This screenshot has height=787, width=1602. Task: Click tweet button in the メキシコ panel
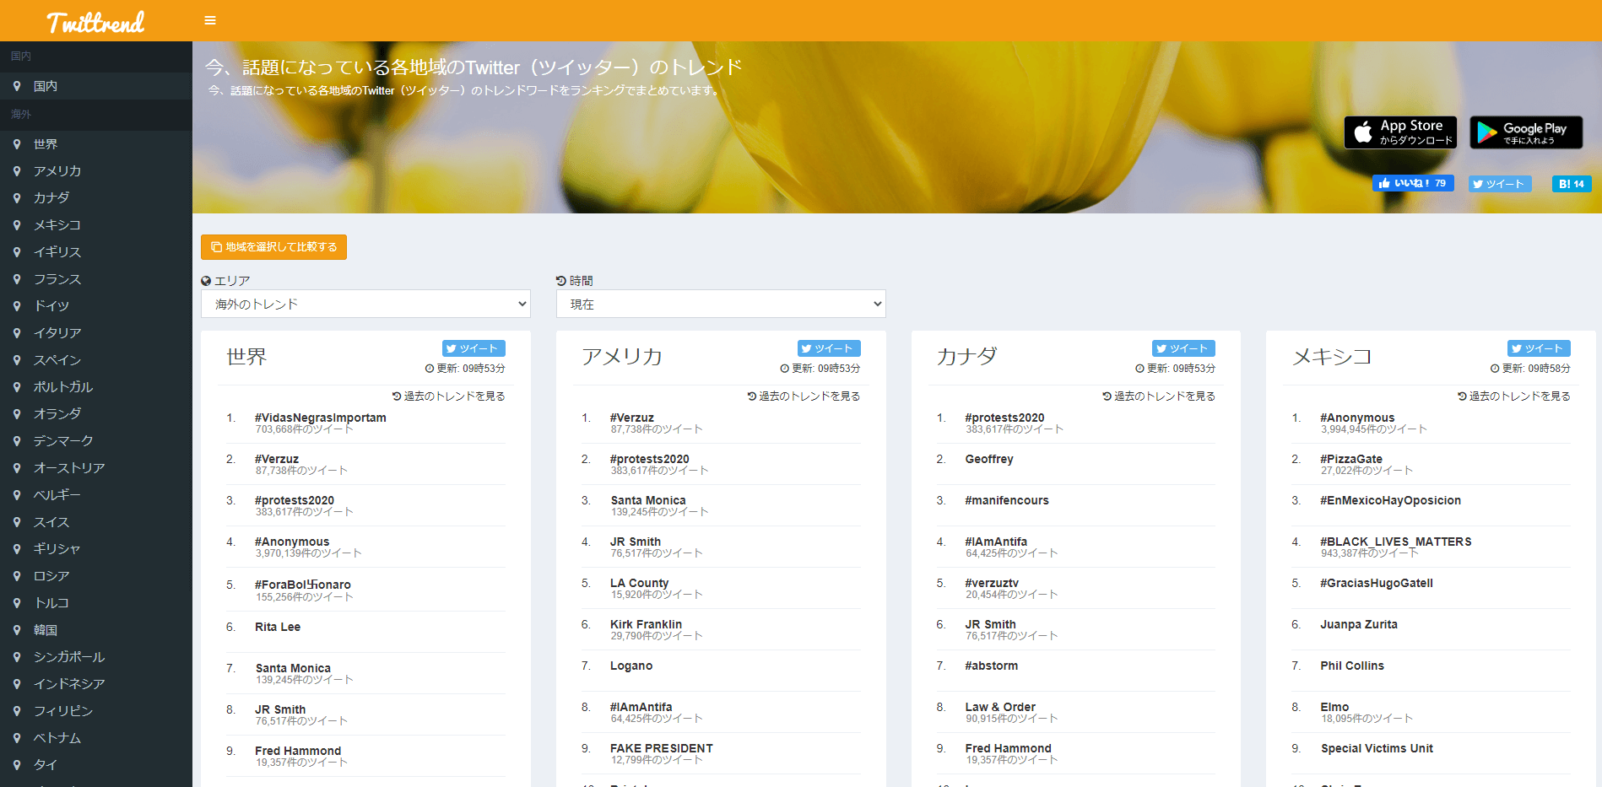1538,348
